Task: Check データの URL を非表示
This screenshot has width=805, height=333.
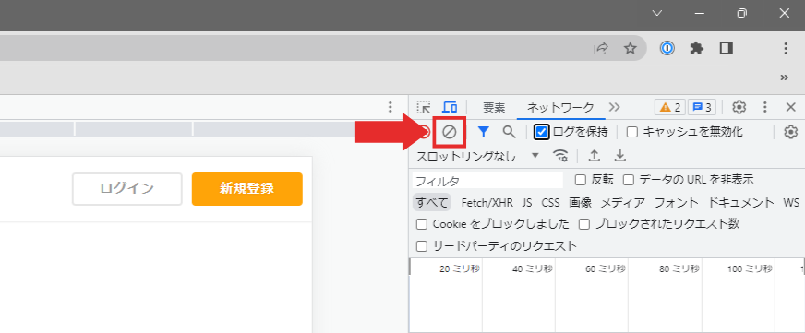Action: 629,180
